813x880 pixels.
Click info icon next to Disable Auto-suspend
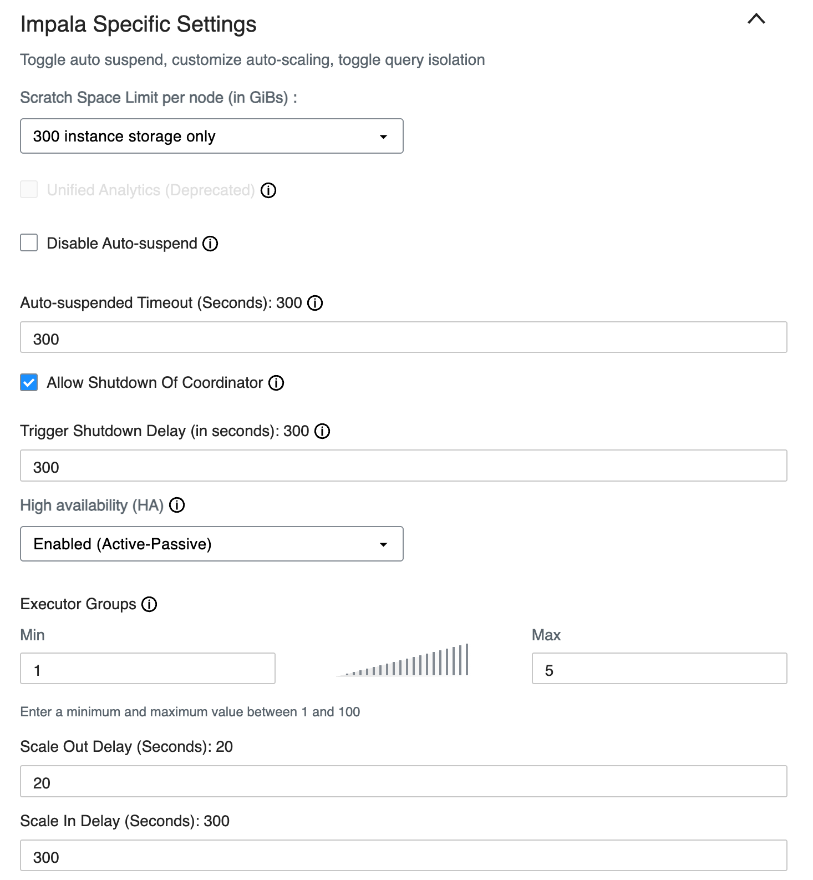[210, 244]
